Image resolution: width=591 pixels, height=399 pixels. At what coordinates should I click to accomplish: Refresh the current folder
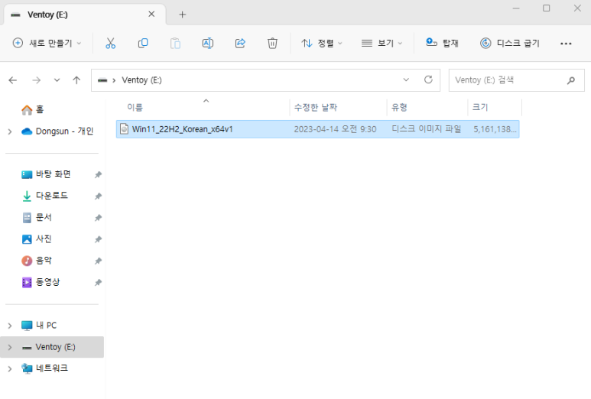tap(428, 79)
